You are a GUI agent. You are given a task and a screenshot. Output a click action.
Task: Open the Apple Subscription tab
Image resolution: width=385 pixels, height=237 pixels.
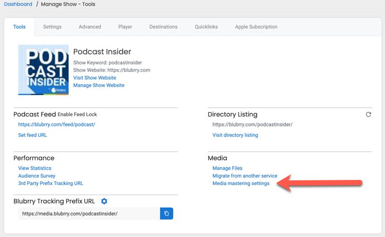tap(256, 27)
